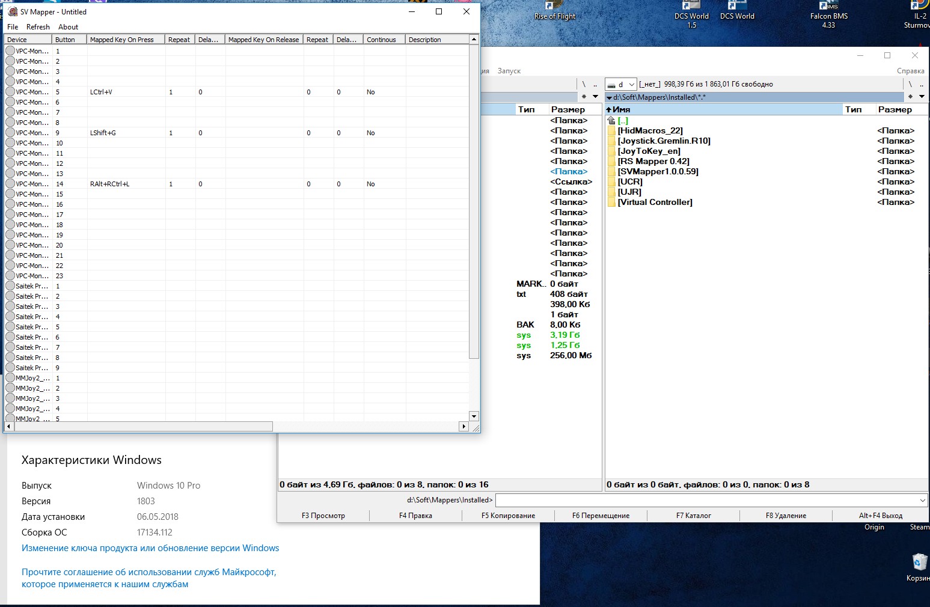Select the Virtual Controller folder icon

click(611, 203)
